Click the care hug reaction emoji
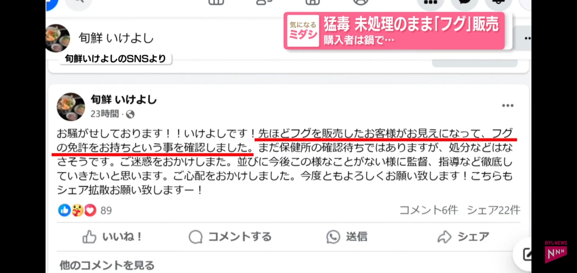 pyautogui.click(x=77, y=210)
